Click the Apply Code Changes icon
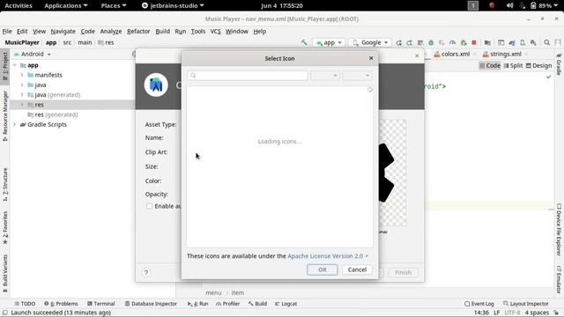 coord(420,43)
